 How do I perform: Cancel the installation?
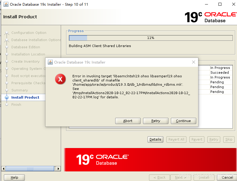coord(227,177)
